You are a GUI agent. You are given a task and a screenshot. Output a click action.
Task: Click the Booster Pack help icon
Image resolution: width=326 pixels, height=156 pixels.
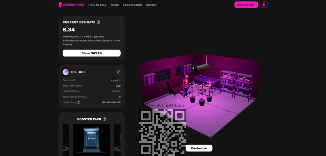click(104, 119)
